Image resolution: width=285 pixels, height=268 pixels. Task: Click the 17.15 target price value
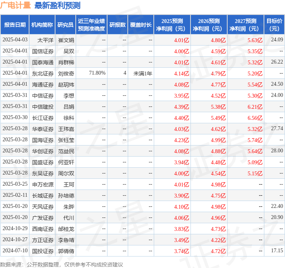pyautogui.click(x=277, y=250)
